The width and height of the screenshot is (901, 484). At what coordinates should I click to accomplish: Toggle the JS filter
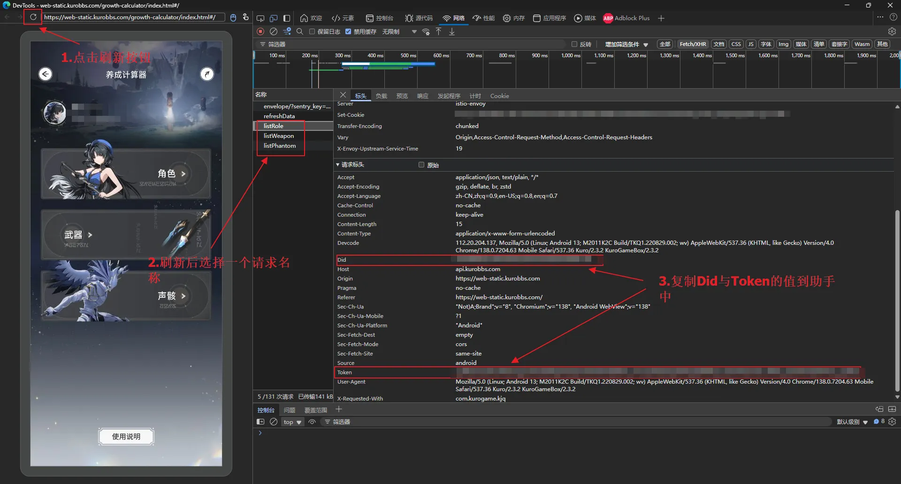751,44
